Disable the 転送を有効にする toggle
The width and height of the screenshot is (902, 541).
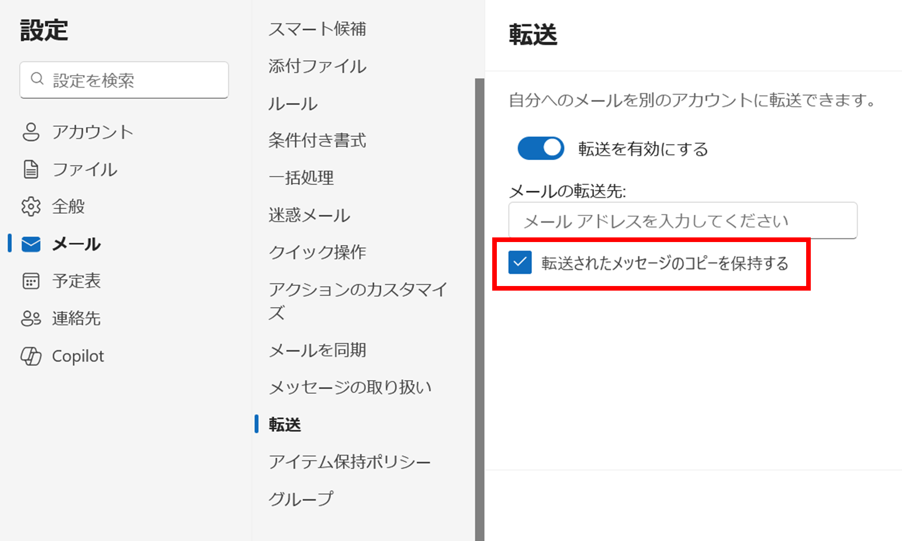click(540, 148)
